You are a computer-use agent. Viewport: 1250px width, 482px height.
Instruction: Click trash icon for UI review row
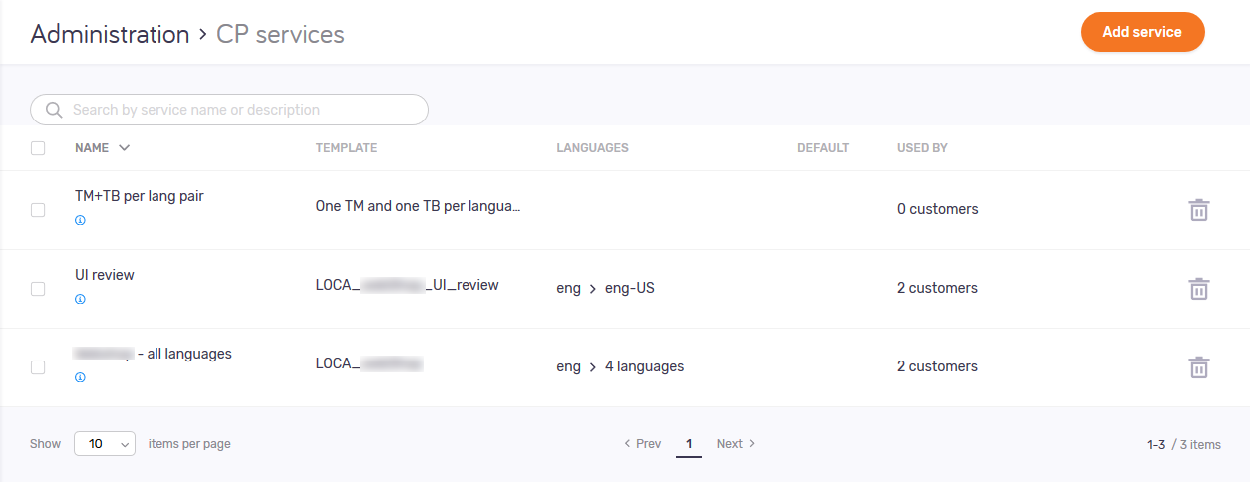[x=1198, y=289]
